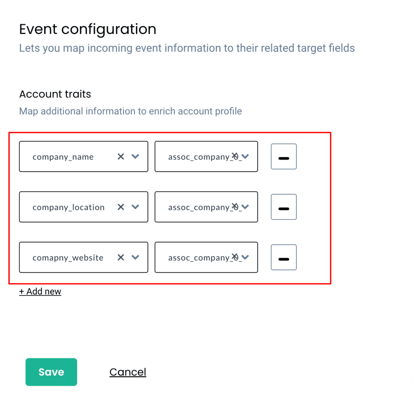Remove the company_location mapping row

[x=284, y=207]
